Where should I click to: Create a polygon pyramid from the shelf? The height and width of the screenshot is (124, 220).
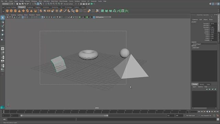(31, 11)
